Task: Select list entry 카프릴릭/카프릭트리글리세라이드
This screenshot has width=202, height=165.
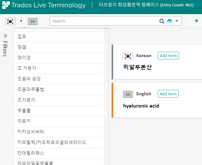Action: tap(59, 143)
